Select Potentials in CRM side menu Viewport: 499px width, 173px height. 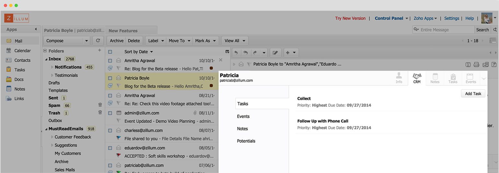tap(246, 141)
